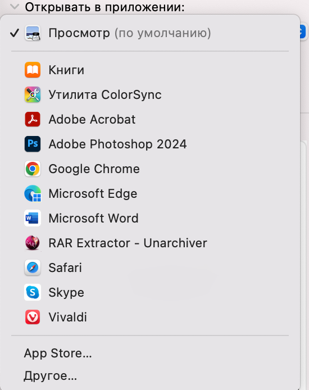The height and width of the screenshot is (390, 309).
Task: Open App Store… menu entry
Action: tap(58, 353)
